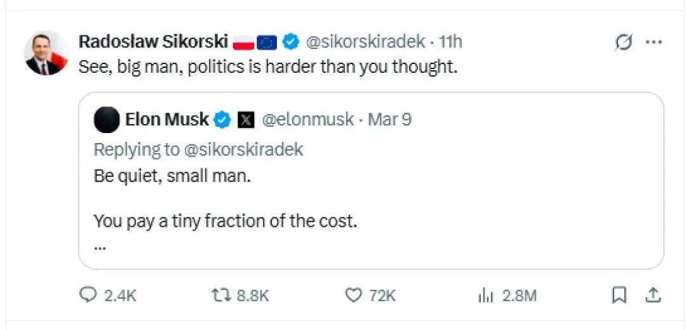Click the X affiliation badge beside Elon Musk
The height and width of the screenshot is (330, 686).
pyautogui.click(x=246, y=120)
